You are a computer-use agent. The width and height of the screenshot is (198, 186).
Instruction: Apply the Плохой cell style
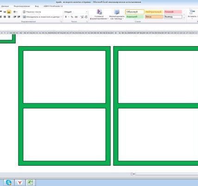(x=173, y=12)
